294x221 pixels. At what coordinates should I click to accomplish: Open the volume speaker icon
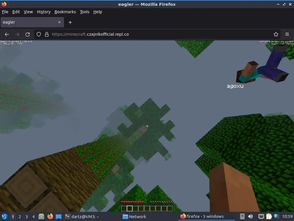click(x=250, y=216)
